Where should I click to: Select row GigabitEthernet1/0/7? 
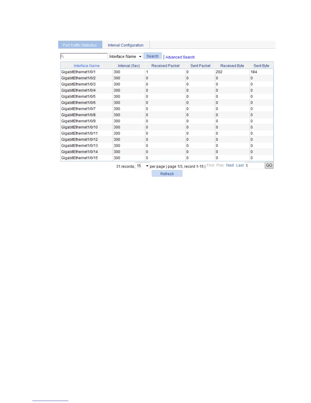coord(167,109)
